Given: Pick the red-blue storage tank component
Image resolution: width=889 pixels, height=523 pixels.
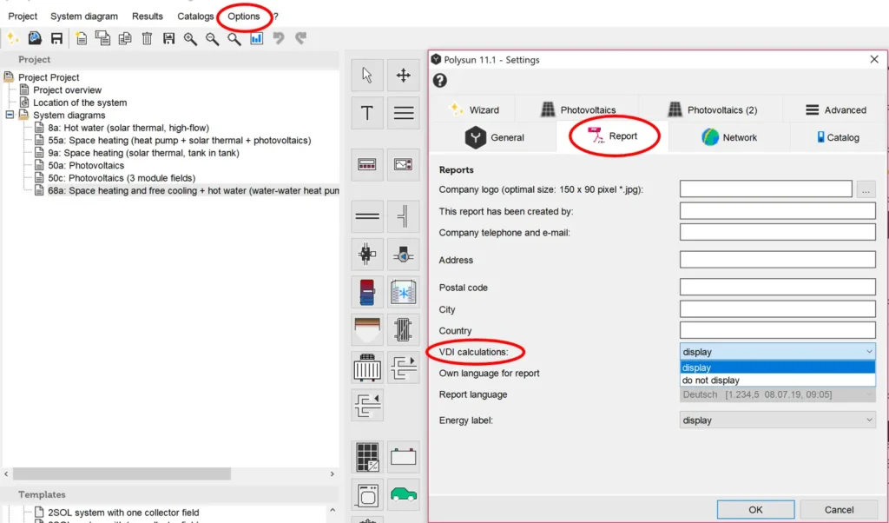Looking at the screenshot, I should tap(367, 292).
